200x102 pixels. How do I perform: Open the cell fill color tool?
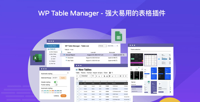pyautogui.click(x=104, y=76)
